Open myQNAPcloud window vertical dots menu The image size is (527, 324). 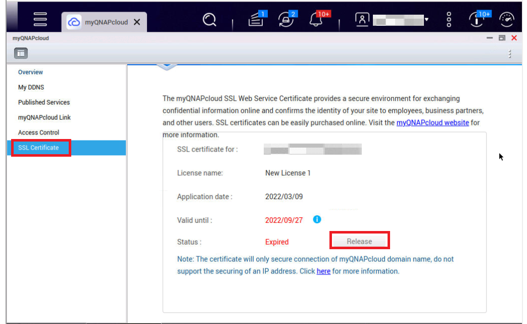[510, 54]
